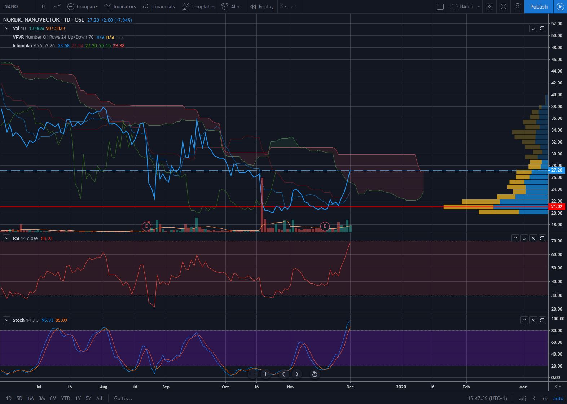Maximize the RSI pane
The width and height of the screenshot is (567, 404).
coord(542,238)
